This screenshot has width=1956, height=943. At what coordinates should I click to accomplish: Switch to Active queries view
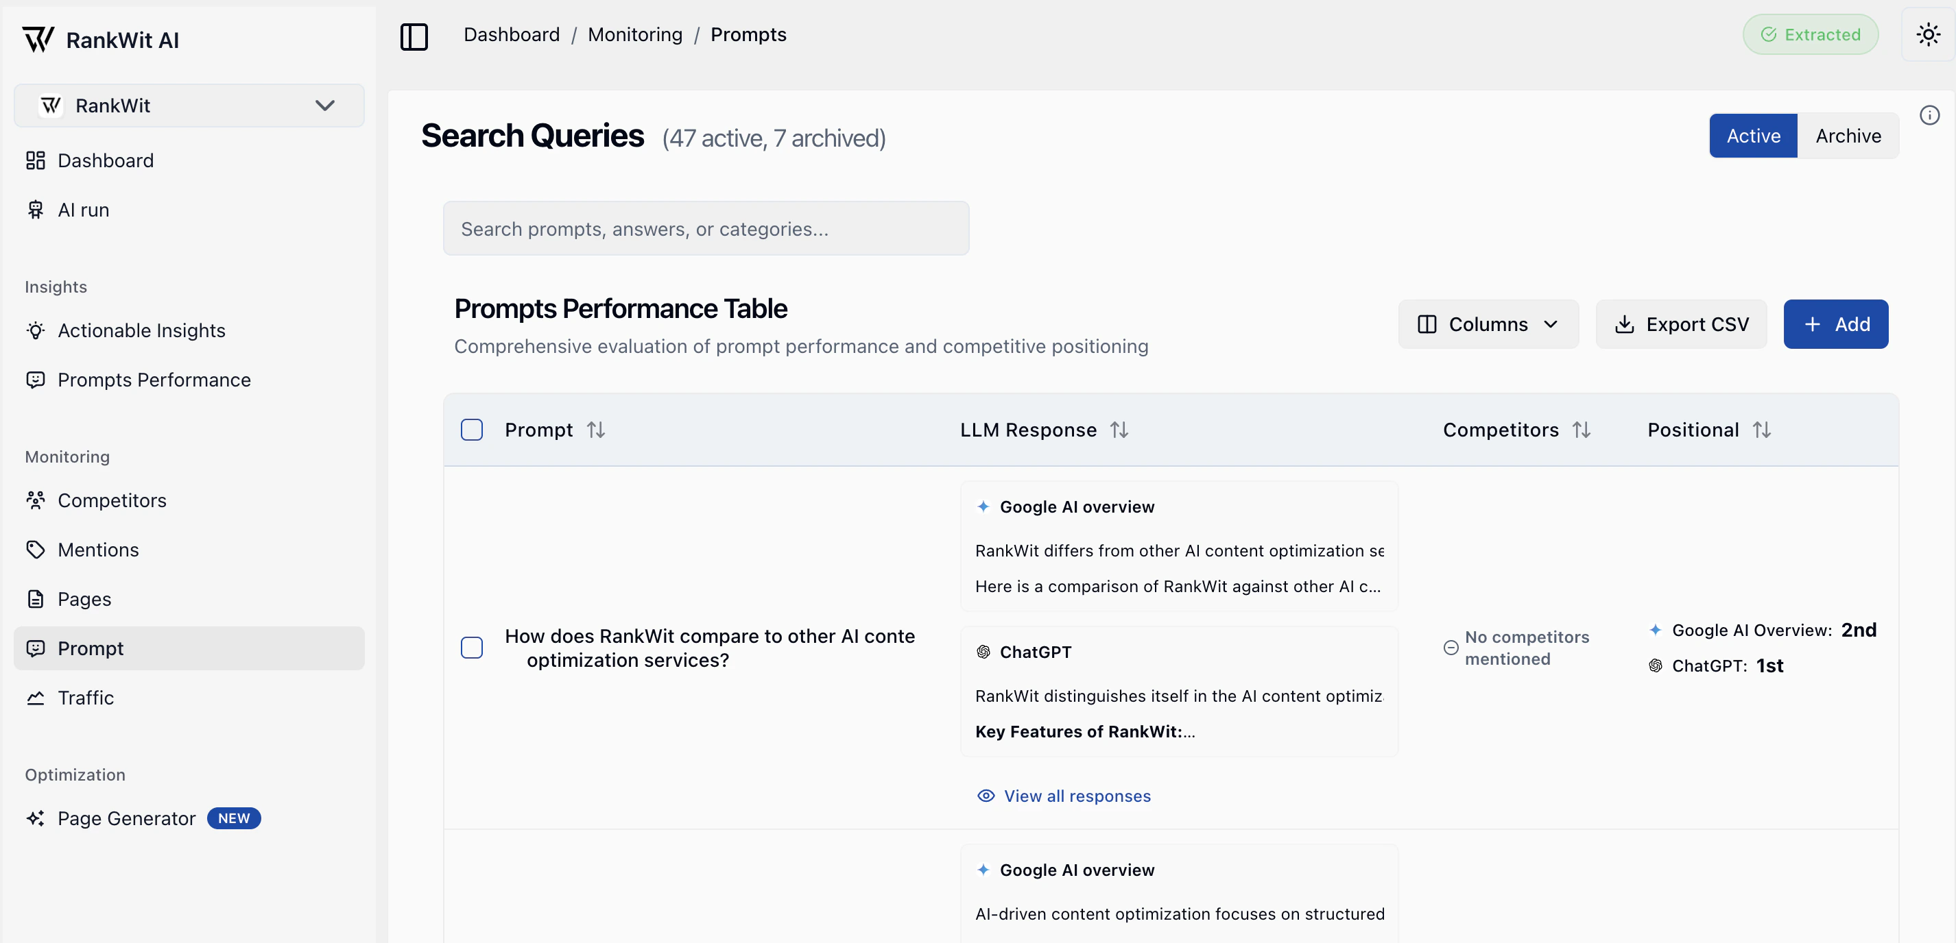1752,136
